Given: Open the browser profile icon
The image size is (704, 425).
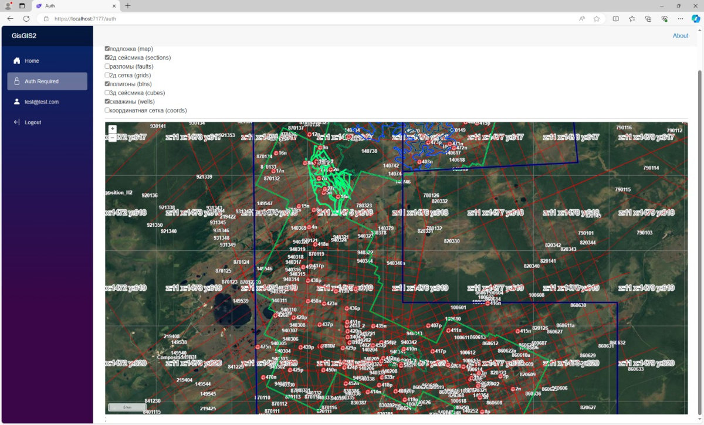Looking at the screenshot, I should point(8,6).
